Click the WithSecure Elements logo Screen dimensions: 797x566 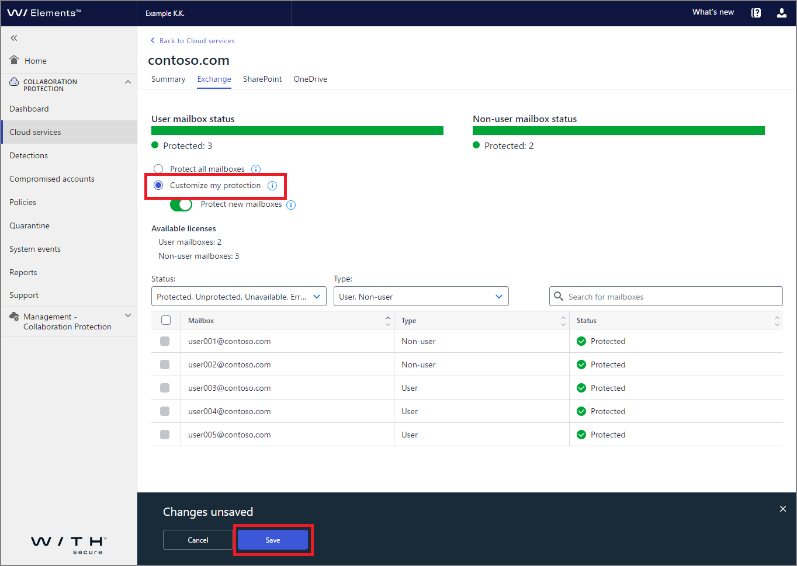click(44, 13)
